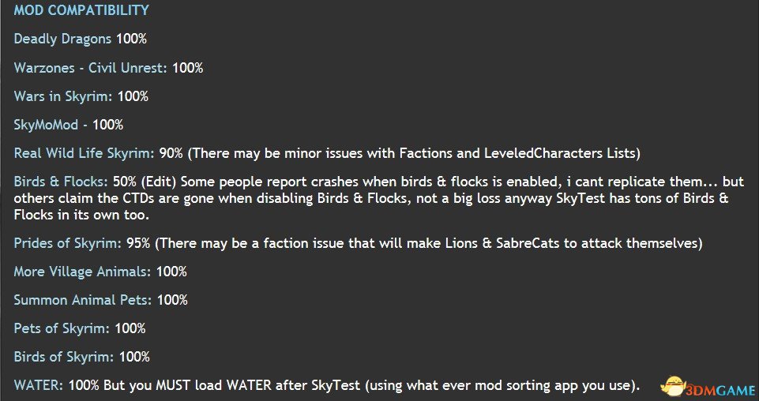Click the MOD COMPATIBILITY heading

(81, 10)
